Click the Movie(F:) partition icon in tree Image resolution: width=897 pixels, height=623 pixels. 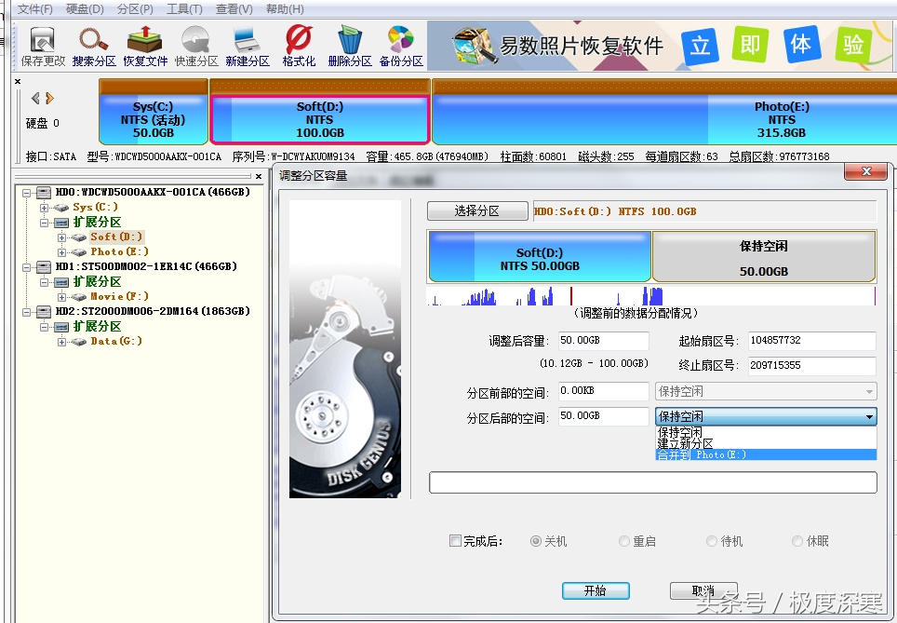(x=79, y=297)
